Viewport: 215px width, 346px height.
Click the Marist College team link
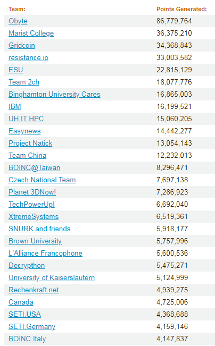click(x=31, y=33)
